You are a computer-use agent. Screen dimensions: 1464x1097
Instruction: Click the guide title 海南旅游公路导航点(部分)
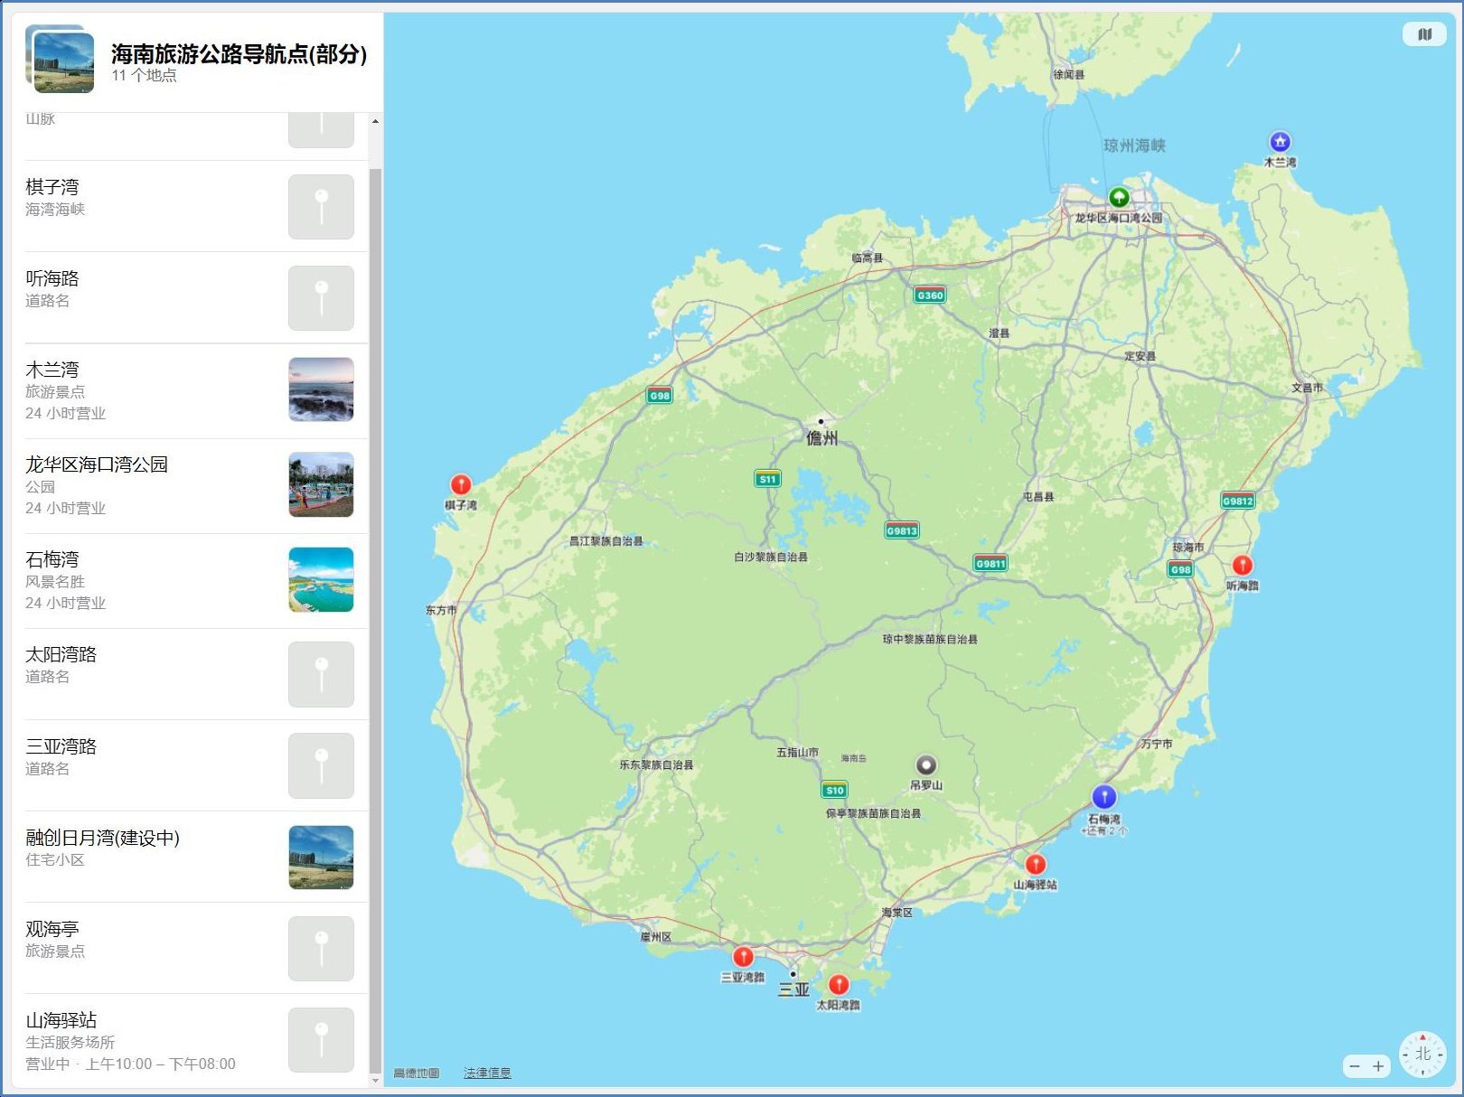[x=239, y=54]
